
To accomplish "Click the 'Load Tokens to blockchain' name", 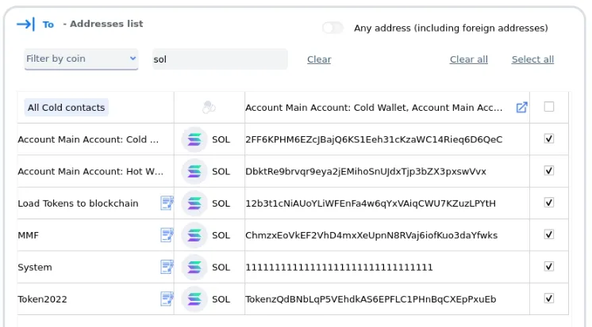I will click(x=78, y=203).
